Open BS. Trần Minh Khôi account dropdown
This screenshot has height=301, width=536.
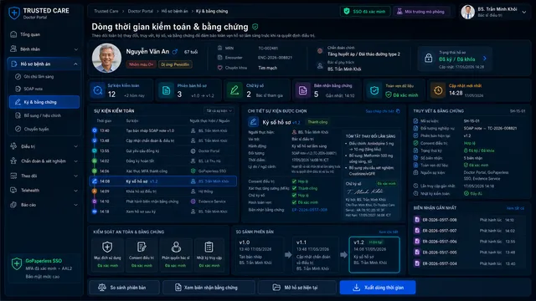[x=524, y=13]
